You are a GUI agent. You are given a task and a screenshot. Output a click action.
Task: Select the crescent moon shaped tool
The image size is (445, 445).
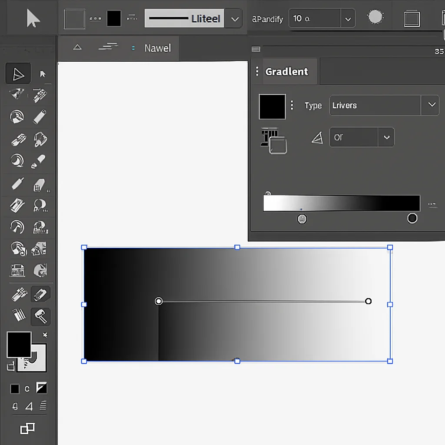(x=17, y=161)
